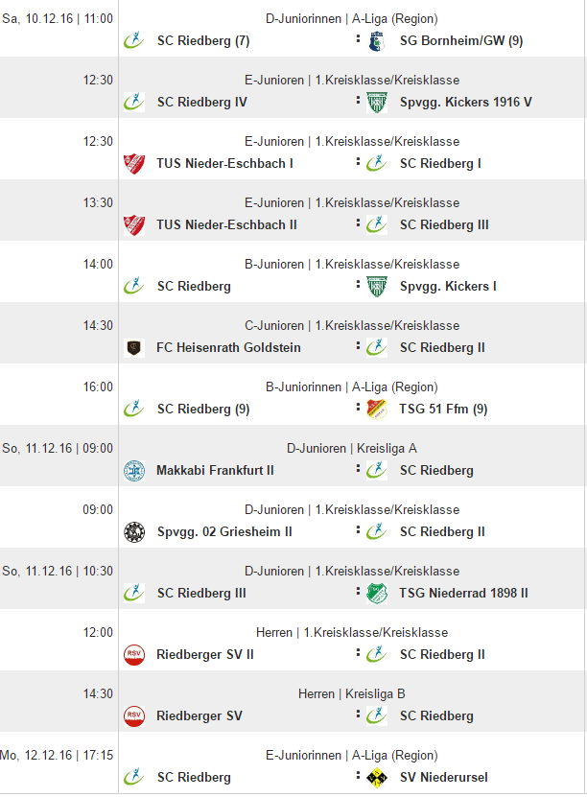This screenshot has width=587, height=797.
Task: Select the Makkabi Frankfurt II team name
Action: [215, 470]
